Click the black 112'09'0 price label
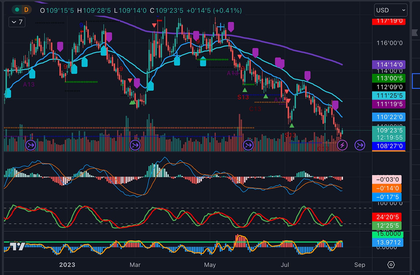This screenshot has width=420, height=275. [389, 87]
